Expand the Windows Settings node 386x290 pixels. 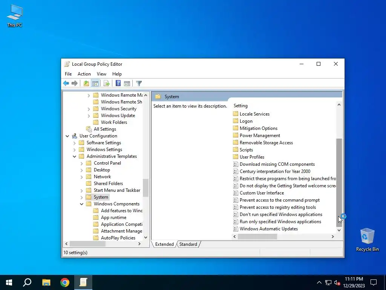click(x=74, y=150)
